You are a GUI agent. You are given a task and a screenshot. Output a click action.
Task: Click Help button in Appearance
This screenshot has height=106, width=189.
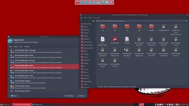[x=14, y=96]
